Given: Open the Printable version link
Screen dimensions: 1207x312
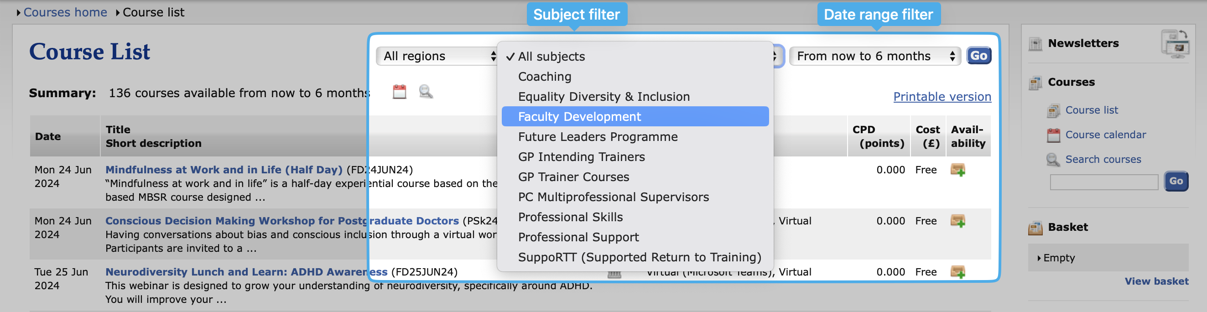Looking at the screenshot, I should tap(942, 97).
